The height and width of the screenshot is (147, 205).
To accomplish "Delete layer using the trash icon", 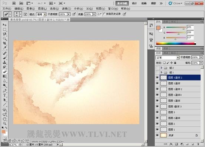I will 198,144.
